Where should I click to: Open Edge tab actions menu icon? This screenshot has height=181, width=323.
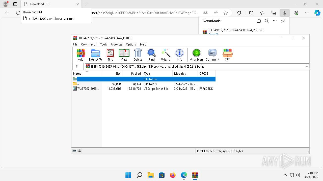15,4
